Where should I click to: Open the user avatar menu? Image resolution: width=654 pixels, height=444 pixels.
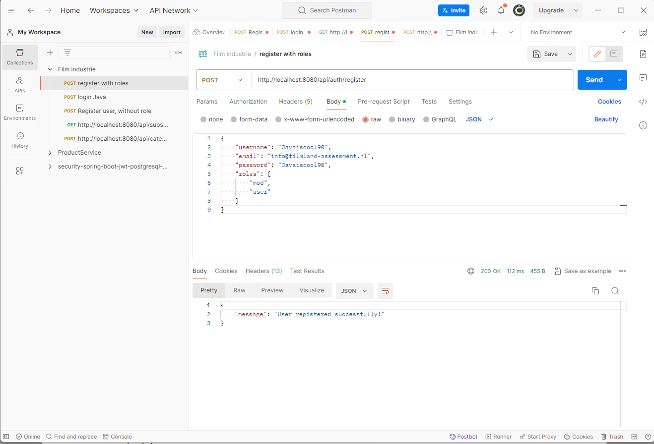(x=519, y=10)
